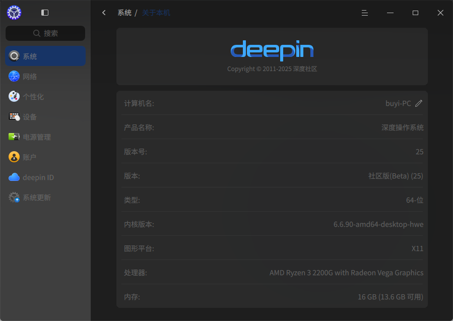Click the type value 64-位

[x=415, y=200]
